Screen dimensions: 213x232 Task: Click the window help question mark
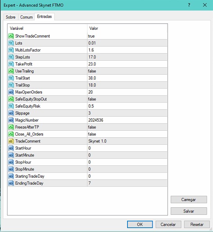pyautogui.click(x=189, y=5)
